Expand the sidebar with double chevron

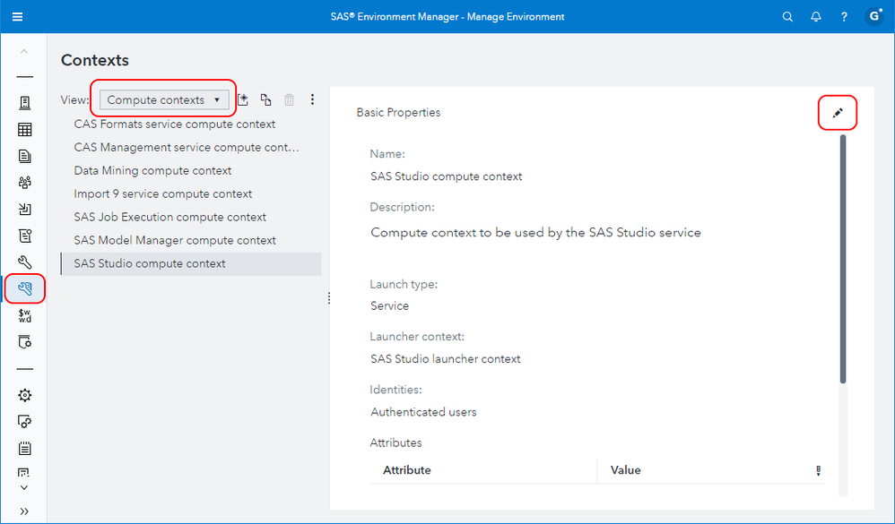(x=24, y=511)
